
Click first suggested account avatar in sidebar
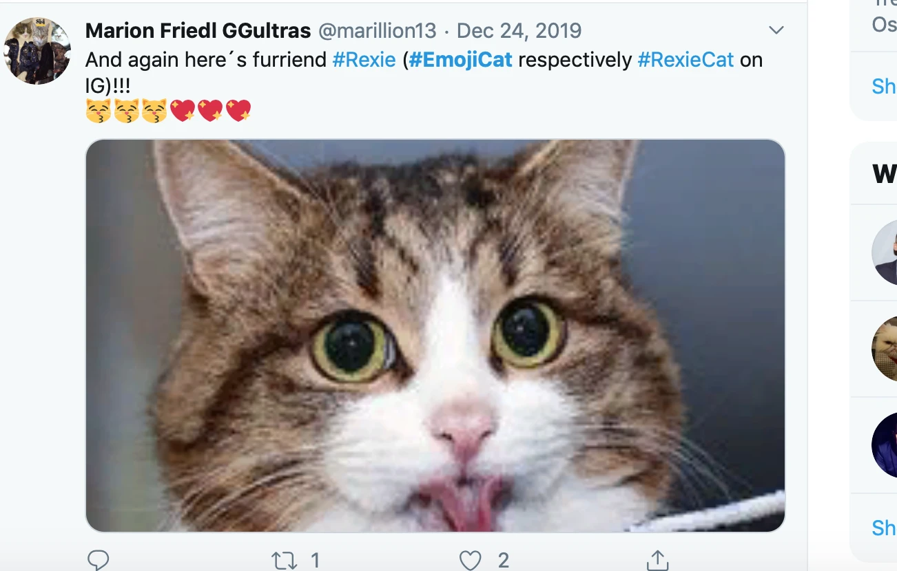(x=887, y=252)
